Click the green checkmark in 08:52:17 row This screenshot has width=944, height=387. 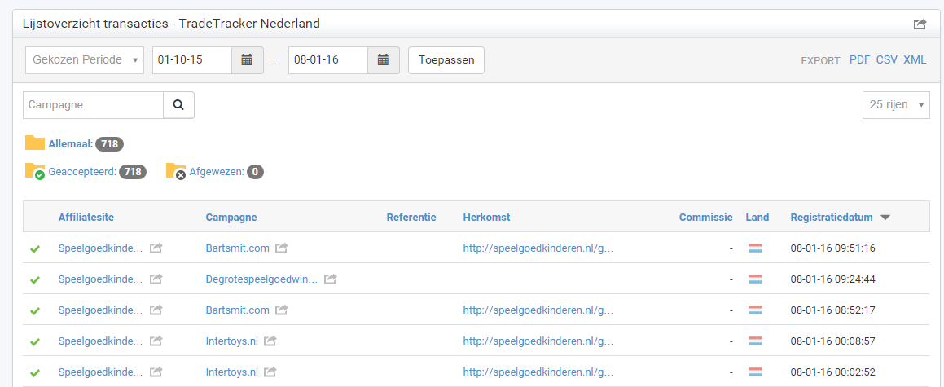tap(35, 310)
